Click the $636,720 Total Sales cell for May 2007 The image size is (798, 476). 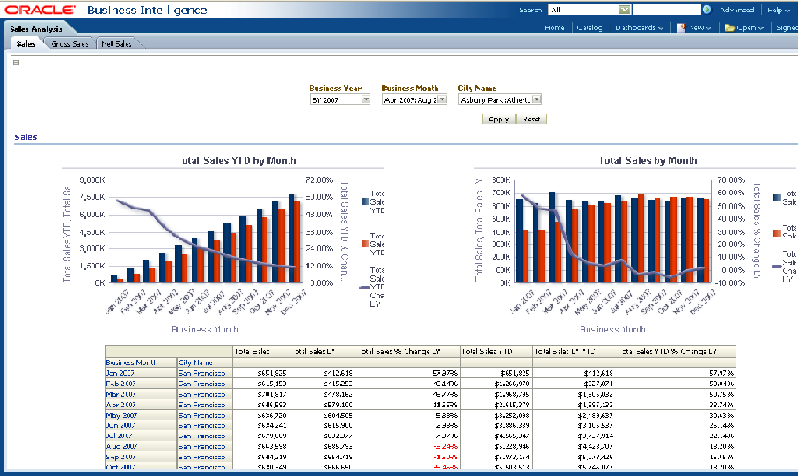pyautogui.click(x=261, y=415)
